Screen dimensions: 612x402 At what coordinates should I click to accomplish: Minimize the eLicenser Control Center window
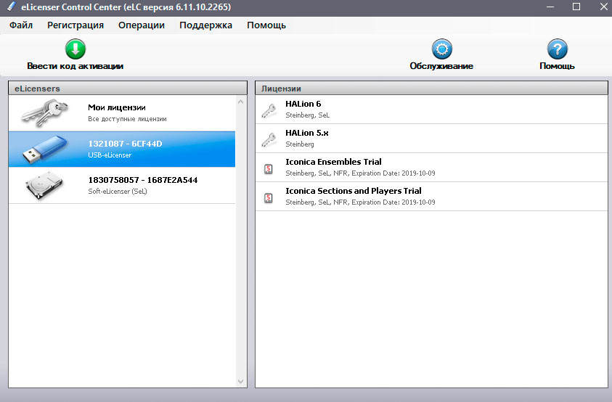550,7
